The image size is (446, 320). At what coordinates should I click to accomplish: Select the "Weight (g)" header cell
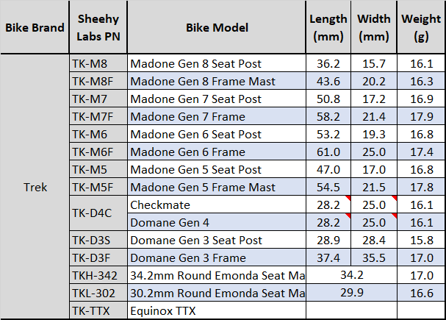[421, 28]
